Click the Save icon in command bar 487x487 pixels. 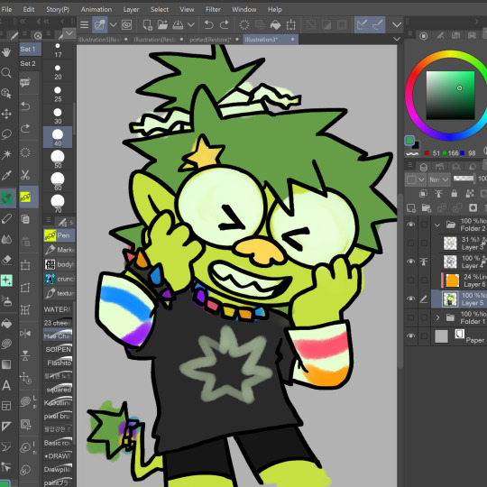[x=178, y=24]
